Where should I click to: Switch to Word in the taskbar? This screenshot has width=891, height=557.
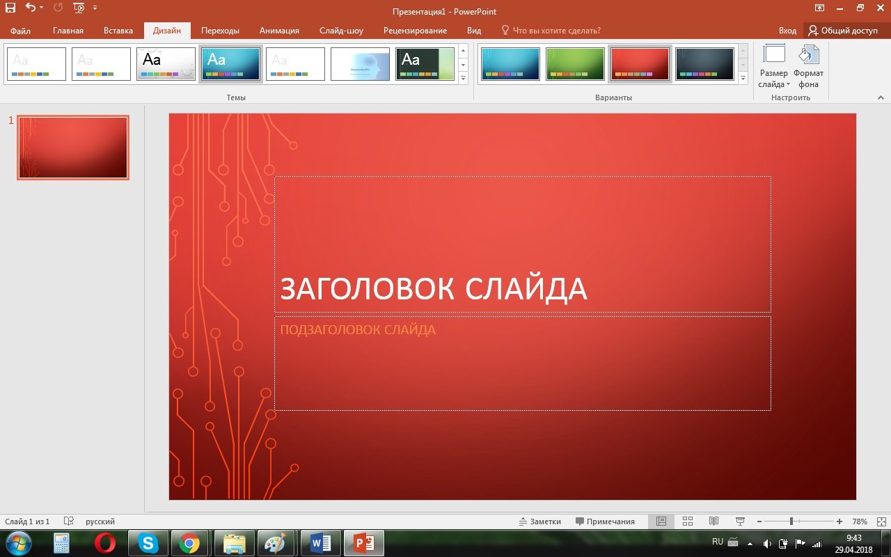(x=320, y=543)
